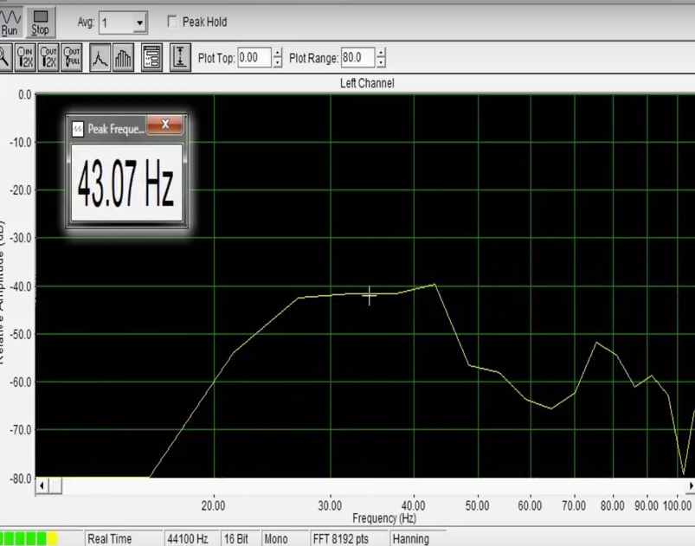
Task: Click the Plot Top value field
Action: pyautogui.click(x=254, y=58)
